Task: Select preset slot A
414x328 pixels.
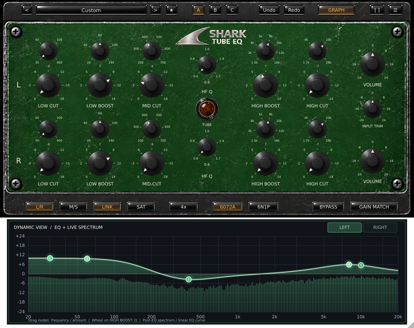Action: pyautogui.click(x=198, y=10)
